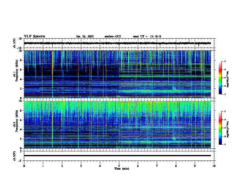This screenshot has width=241, height=186.
Task: Click the "-3" top value on ch.1 colorbar
Action: click(x=224, y=61)
